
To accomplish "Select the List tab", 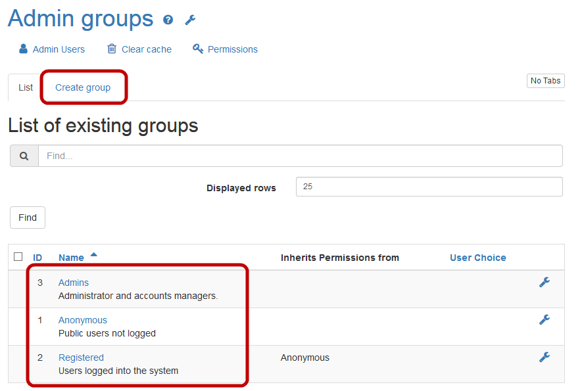I will (x=26, y=87).
